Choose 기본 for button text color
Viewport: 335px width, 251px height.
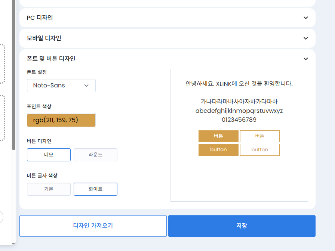tap(49, 189)
